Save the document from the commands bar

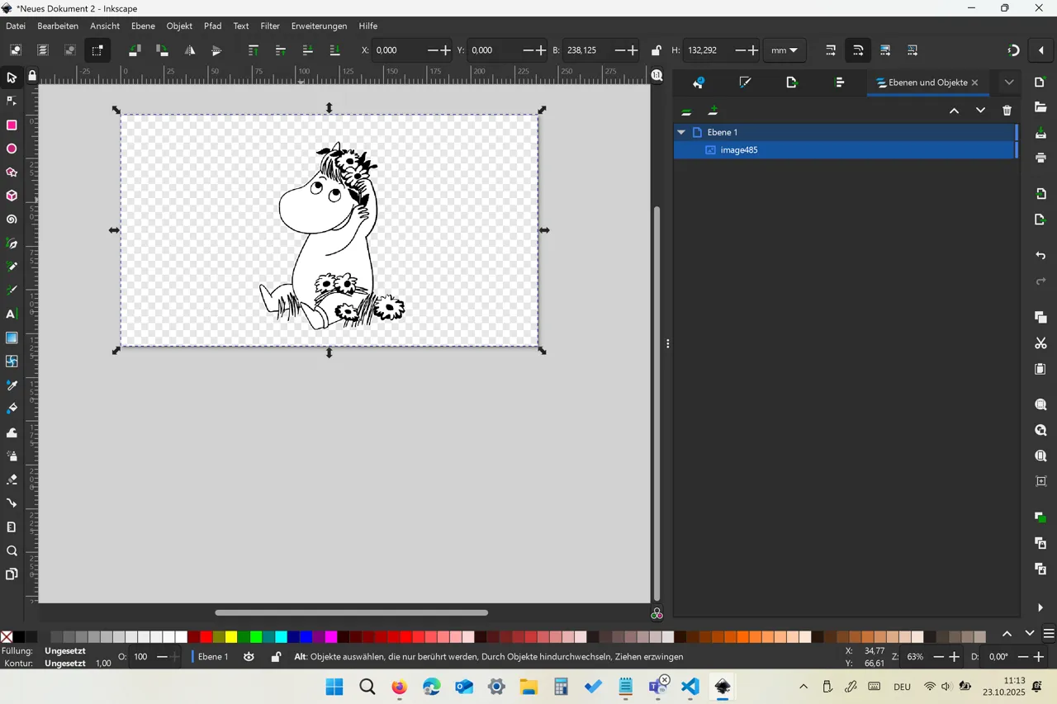coord(1040,133)
